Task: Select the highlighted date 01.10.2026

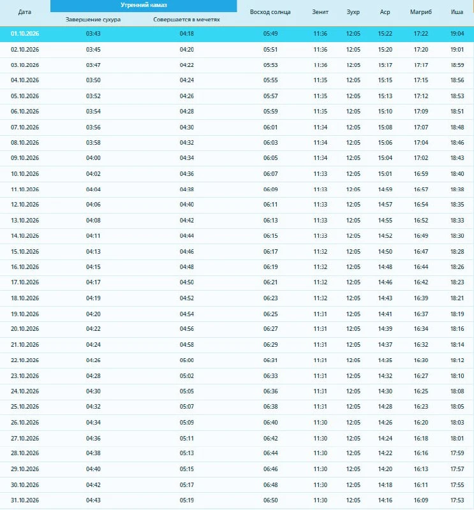Action: point(25,34)
